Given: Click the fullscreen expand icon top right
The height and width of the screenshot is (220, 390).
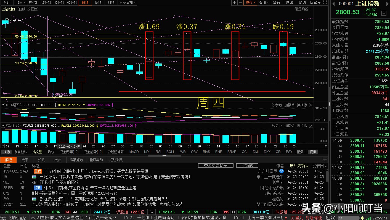Looking at the screenshot, I should coord(325,2).
